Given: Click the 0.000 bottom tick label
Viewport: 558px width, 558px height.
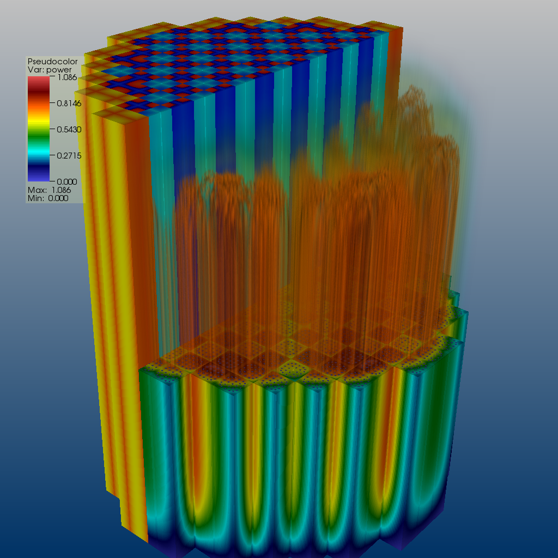Looking at the screenshot, I should [x=66, y=181].
